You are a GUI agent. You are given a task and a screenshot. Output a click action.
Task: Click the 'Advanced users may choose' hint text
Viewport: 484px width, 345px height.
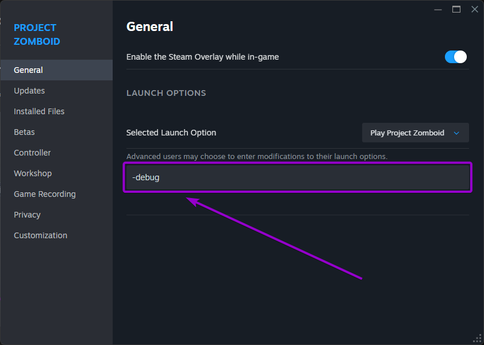(x=257, y=157)
